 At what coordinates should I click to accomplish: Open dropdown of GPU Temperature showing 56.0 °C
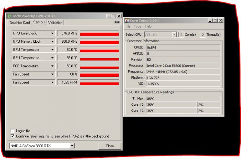click(x=52, y=58)
